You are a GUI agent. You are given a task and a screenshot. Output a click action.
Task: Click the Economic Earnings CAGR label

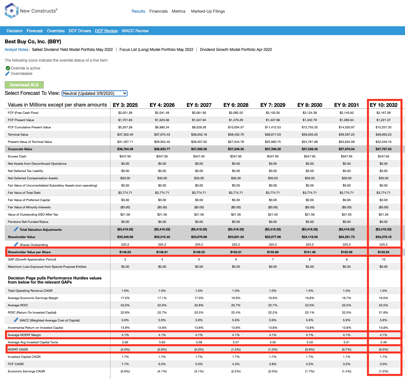[x=27, y=371]
